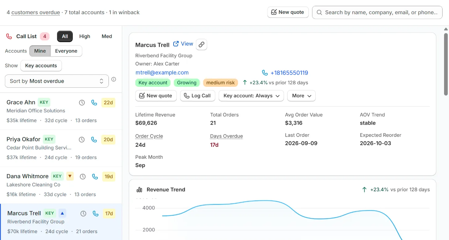Viewport: 449px width, 240px height.
Task: Click the Order Cycle label
Action: click(x=149, y=136)
